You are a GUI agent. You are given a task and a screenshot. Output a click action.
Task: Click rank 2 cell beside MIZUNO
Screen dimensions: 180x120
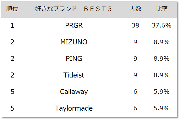pyautogui.click(x=12, y=42)
